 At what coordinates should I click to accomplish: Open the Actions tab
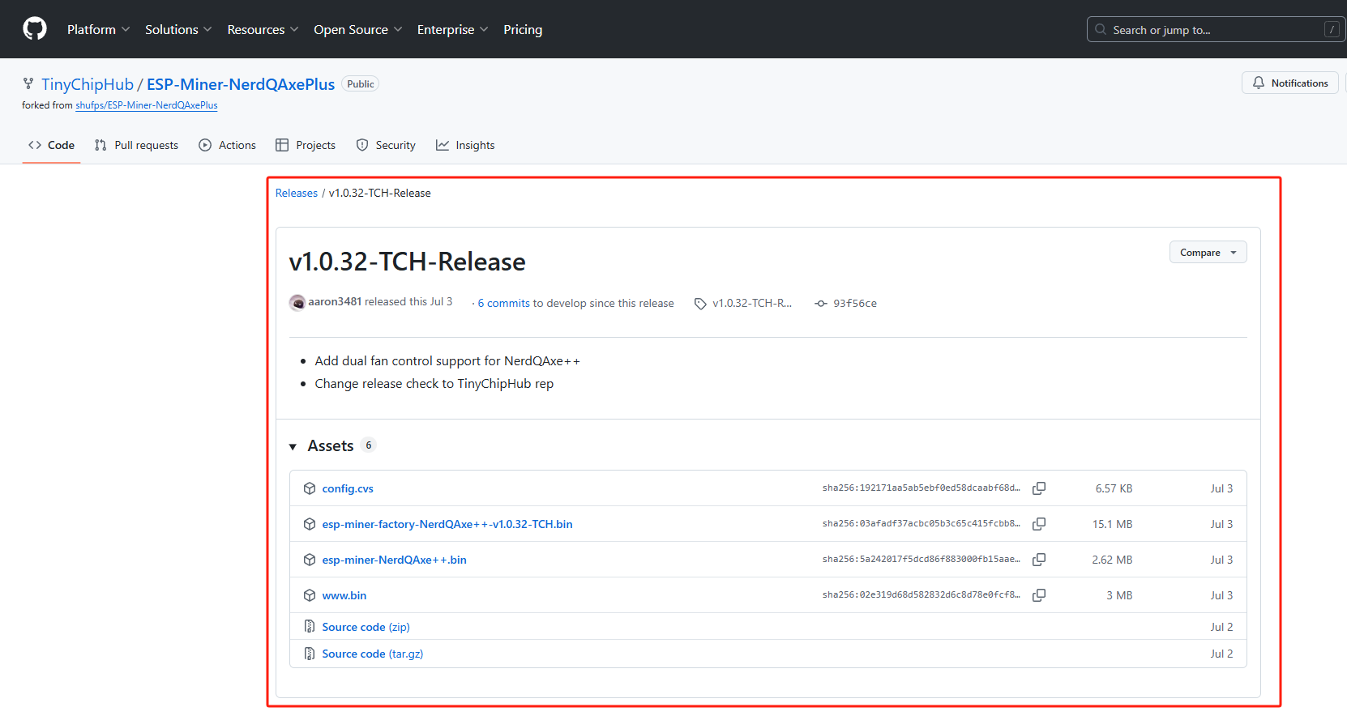coord(228,146)
